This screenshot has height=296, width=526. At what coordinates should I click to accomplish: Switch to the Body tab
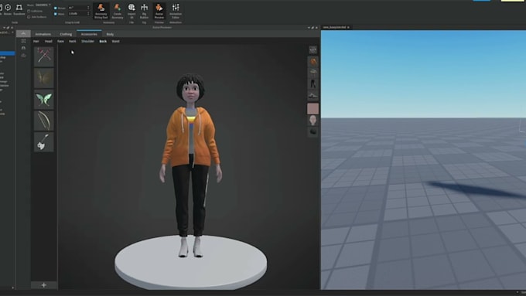pos(110,34)
